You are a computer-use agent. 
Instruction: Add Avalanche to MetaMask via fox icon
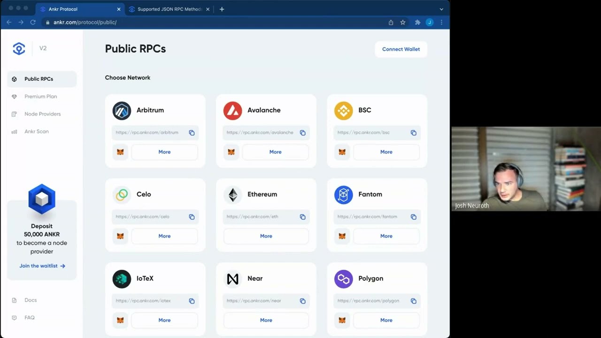coord(231,152)
